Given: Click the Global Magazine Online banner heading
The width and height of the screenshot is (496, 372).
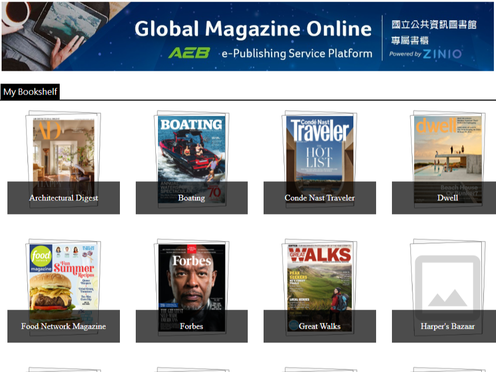Looking at the screenshot, I should click(x=253, y=29).
